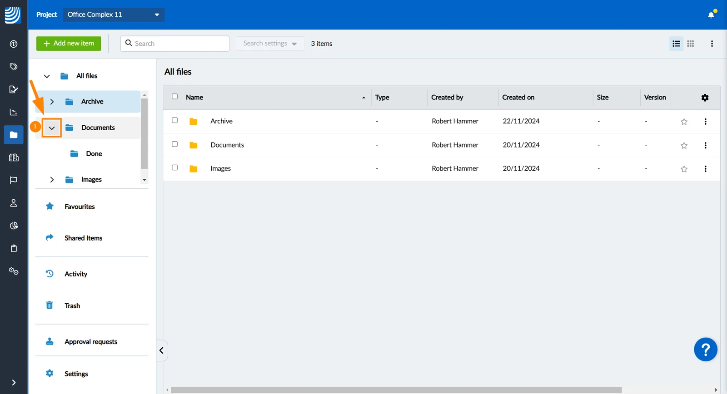Screen dimensions: 727x394
Task: Open the tags icon in left sidebar
Action: tap(14, 67)
